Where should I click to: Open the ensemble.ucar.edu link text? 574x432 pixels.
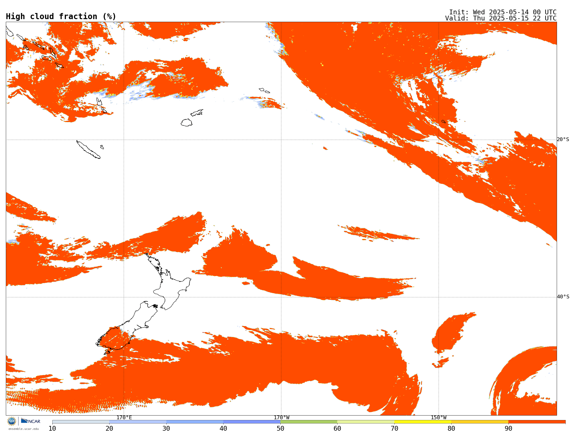point(23,429)
